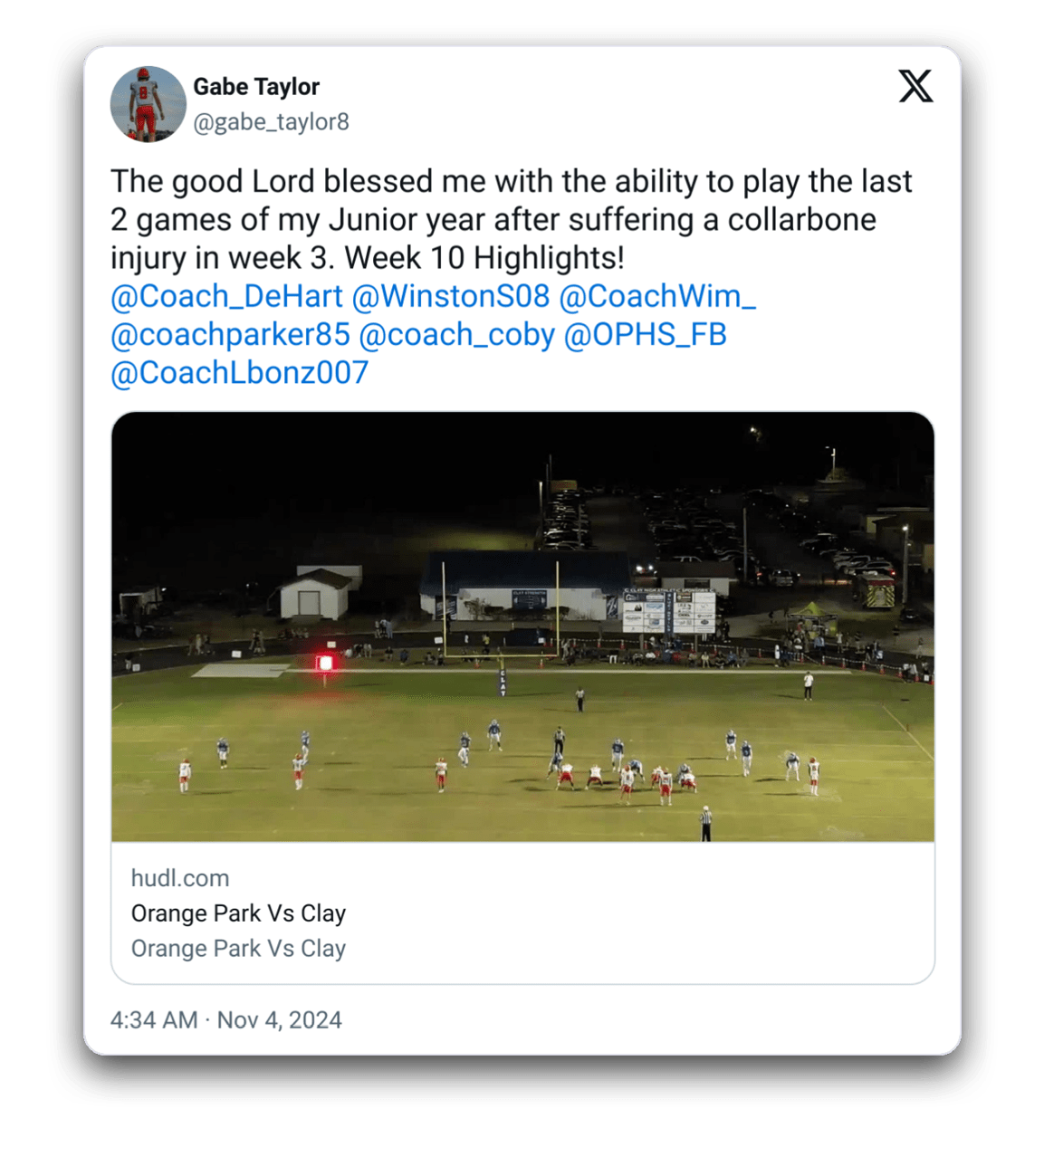
Task: Click the @WinstonS08 mention
Action: [x=450, y=296]
